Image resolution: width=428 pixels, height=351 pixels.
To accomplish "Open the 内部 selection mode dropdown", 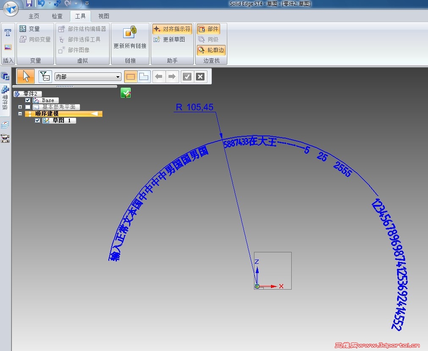I will [88, 77].
